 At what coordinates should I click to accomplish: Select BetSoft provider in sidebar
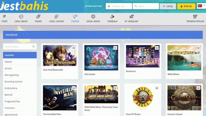(20, 95)
